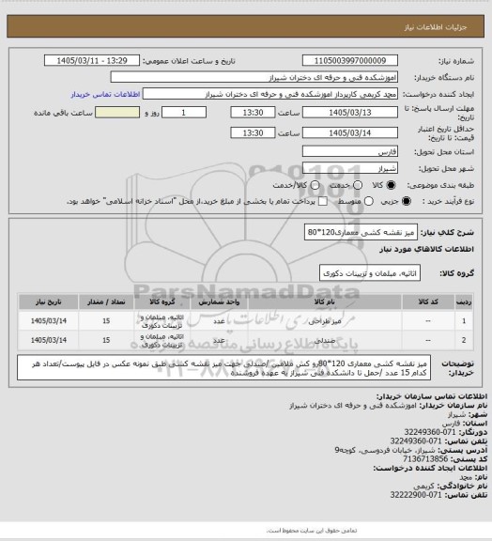Screen dimensions: 492x541
Task: Click the fax number 32249360-071
Action: point(430,432)
